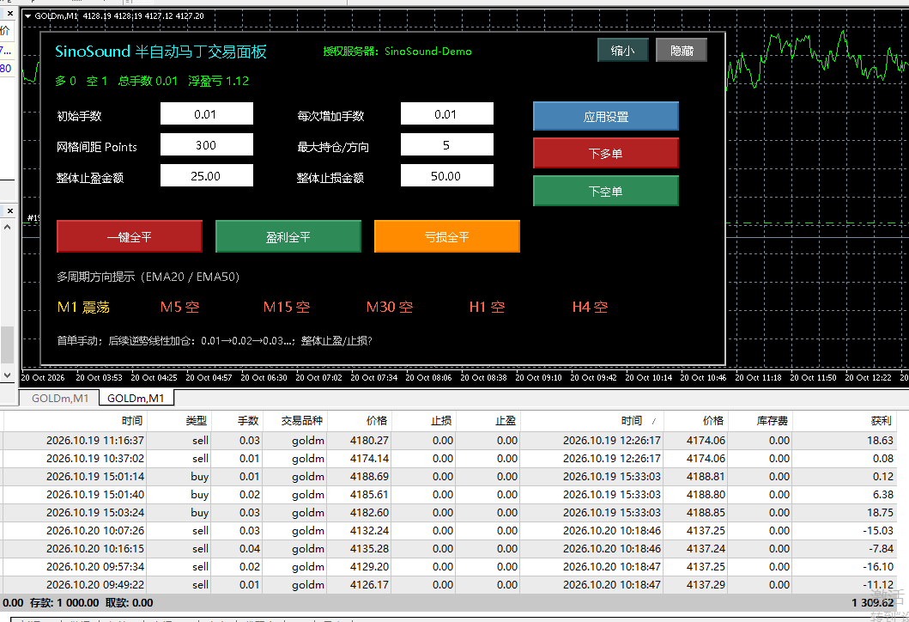Click the scroll-up arrow in the left panel
The width and height of the screenshot is (909, 622).
tap(8, 227)
